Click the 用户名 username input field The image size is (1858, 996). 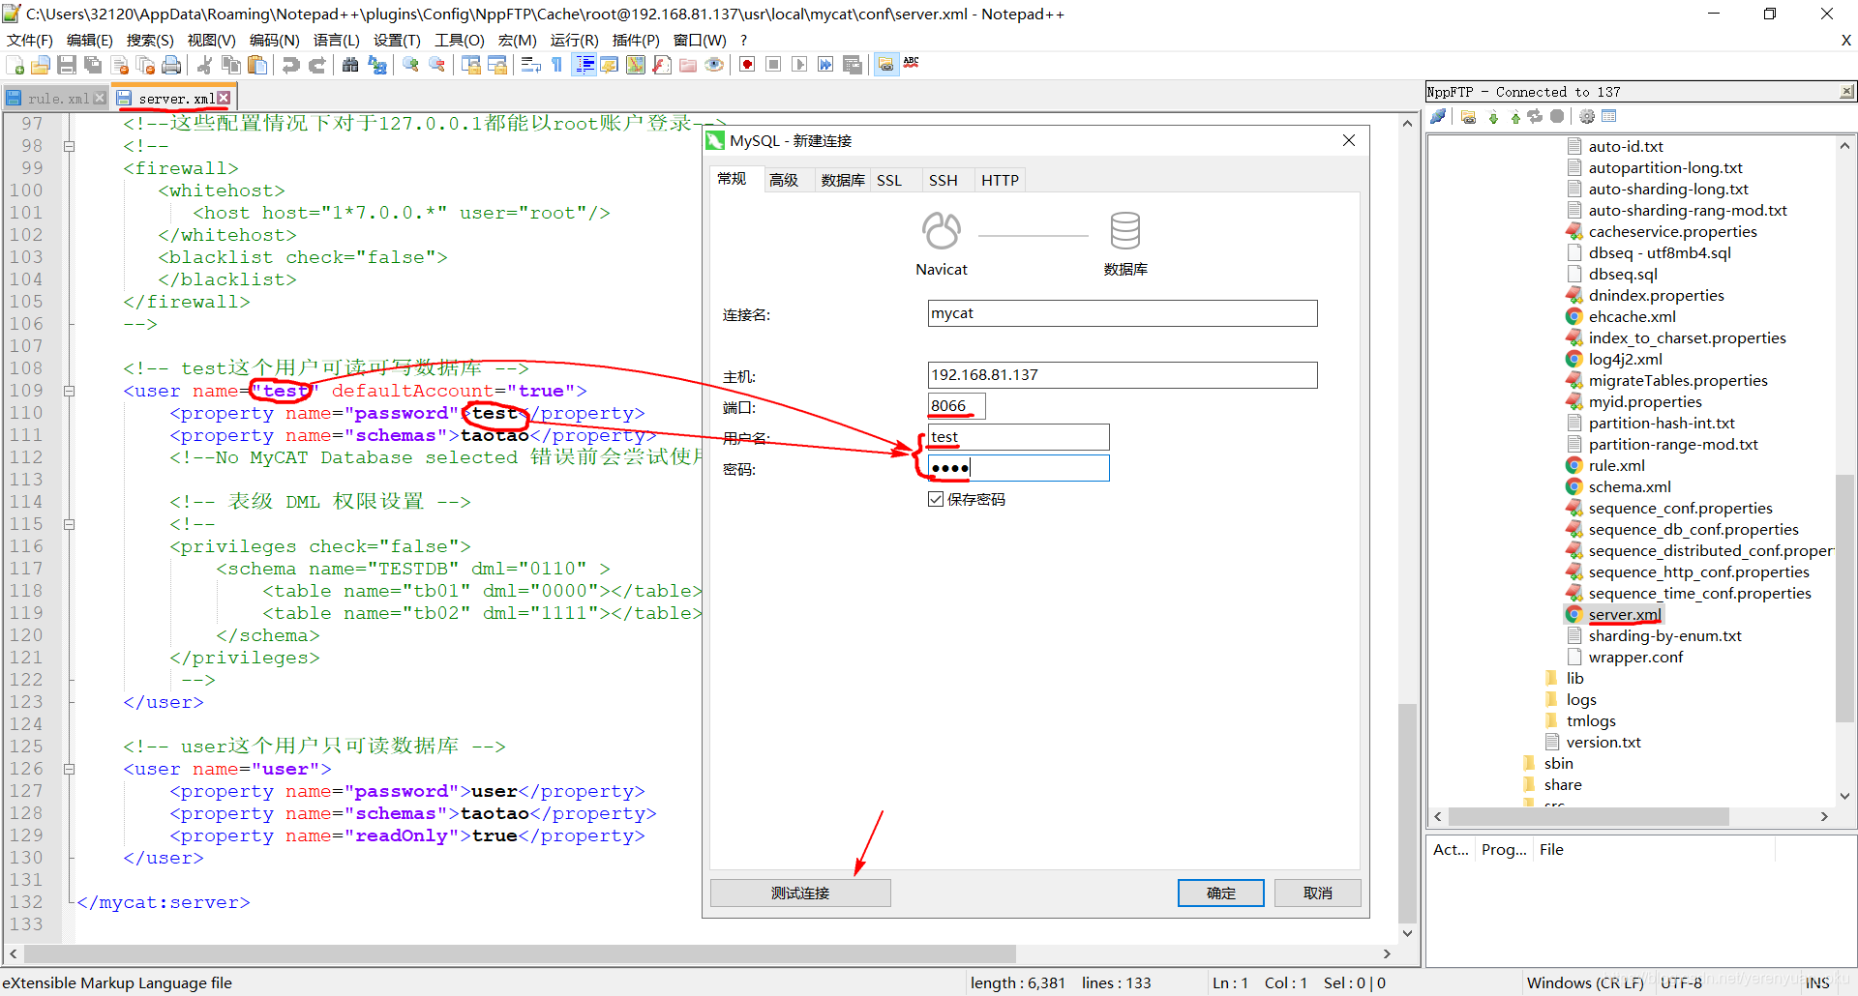point(1018,437)
